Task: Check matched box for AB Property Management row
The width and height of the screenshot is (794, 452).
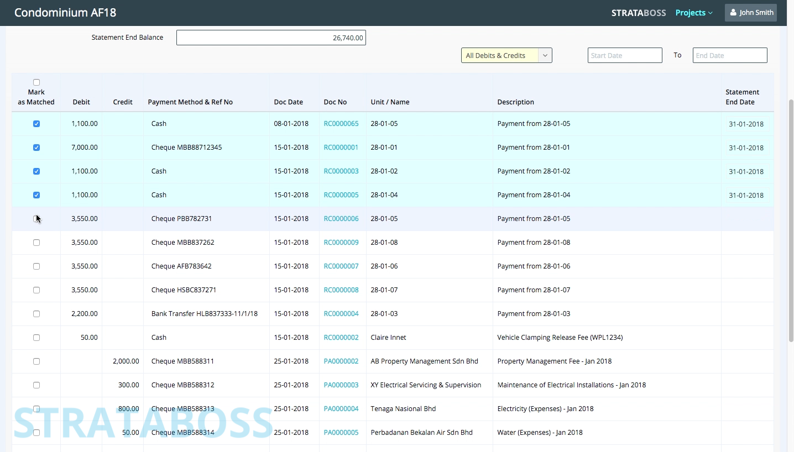Action: 36,361
